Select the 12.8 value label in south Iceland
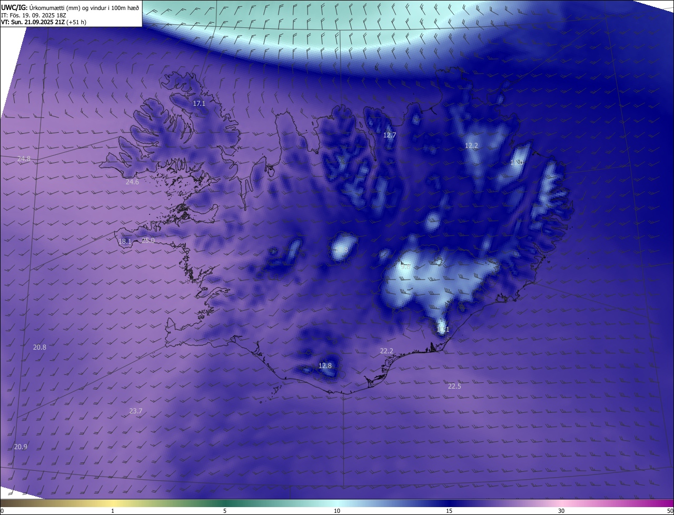Screen dimensions: 674x515 pos(325,365)
